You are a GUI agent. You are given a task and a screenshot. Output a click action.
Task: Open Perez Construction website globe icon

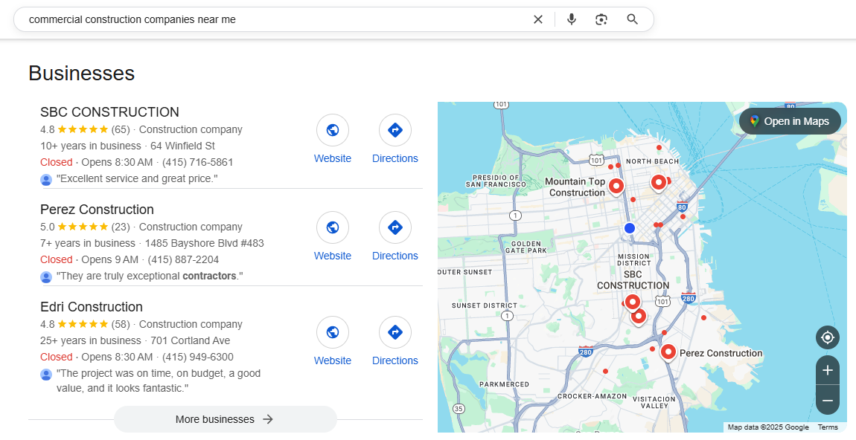(333, 227)
